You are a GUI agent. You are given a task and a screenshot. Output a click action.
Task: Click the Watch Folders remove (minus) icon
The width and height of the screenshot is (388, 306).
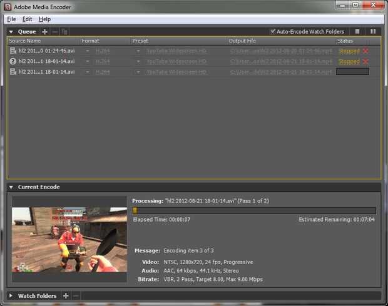click(76, 295)
